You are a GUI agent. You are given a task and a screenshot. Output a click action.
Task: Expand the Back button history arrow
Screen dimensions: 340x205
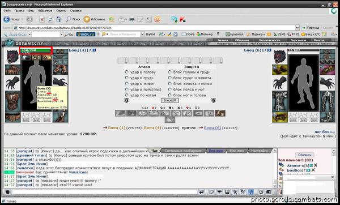click(22, 19)
